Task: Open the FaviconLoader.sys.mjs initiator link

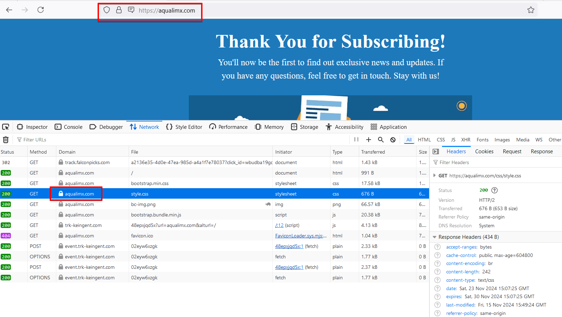Action: [x=301, y=236]
